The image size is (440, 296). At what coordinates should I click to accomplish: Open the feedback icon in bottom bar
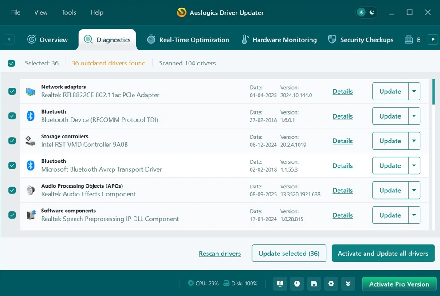tap(280, 284)
